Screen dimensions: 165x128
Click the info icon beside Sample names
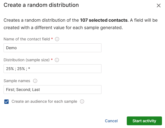pos(35,81)
